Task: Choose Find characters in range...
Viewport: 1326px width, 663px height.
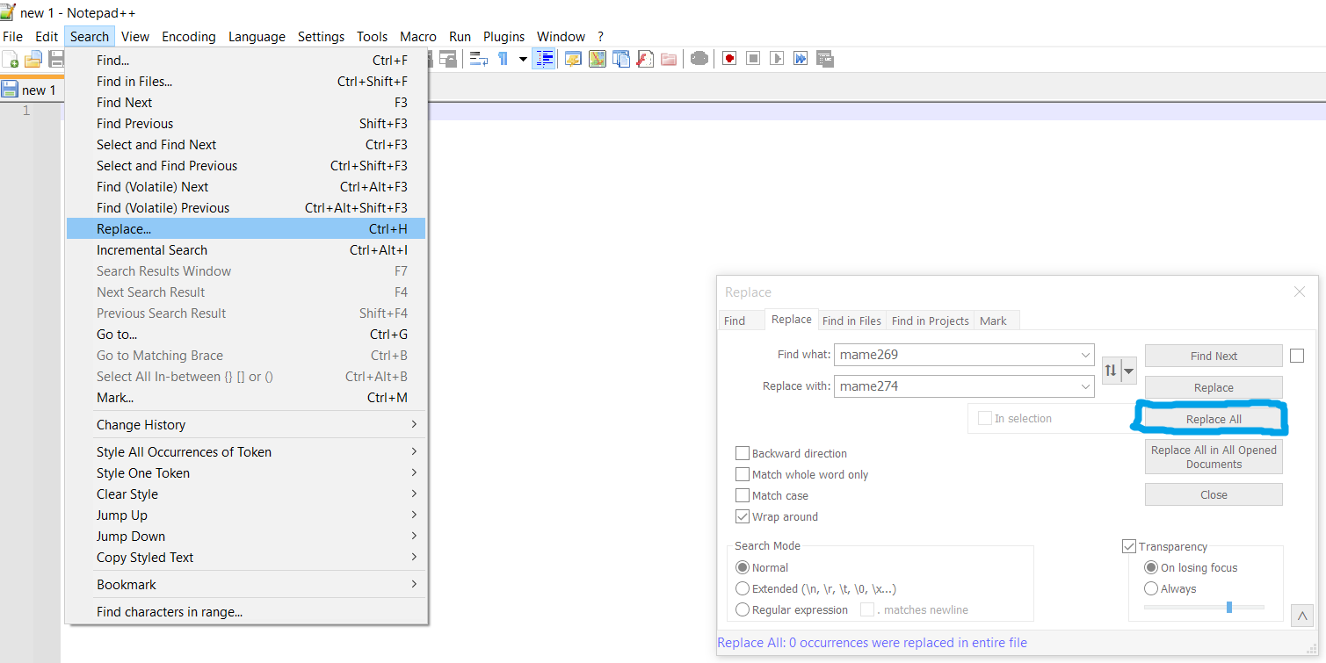Action: click(246, 612)
